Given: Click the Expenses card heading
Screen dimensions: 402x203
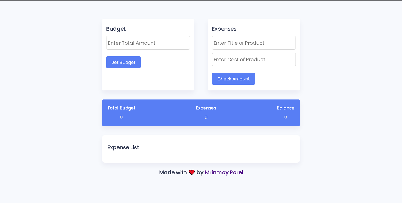Looking at the screenshot, I should tap(224, 29).
